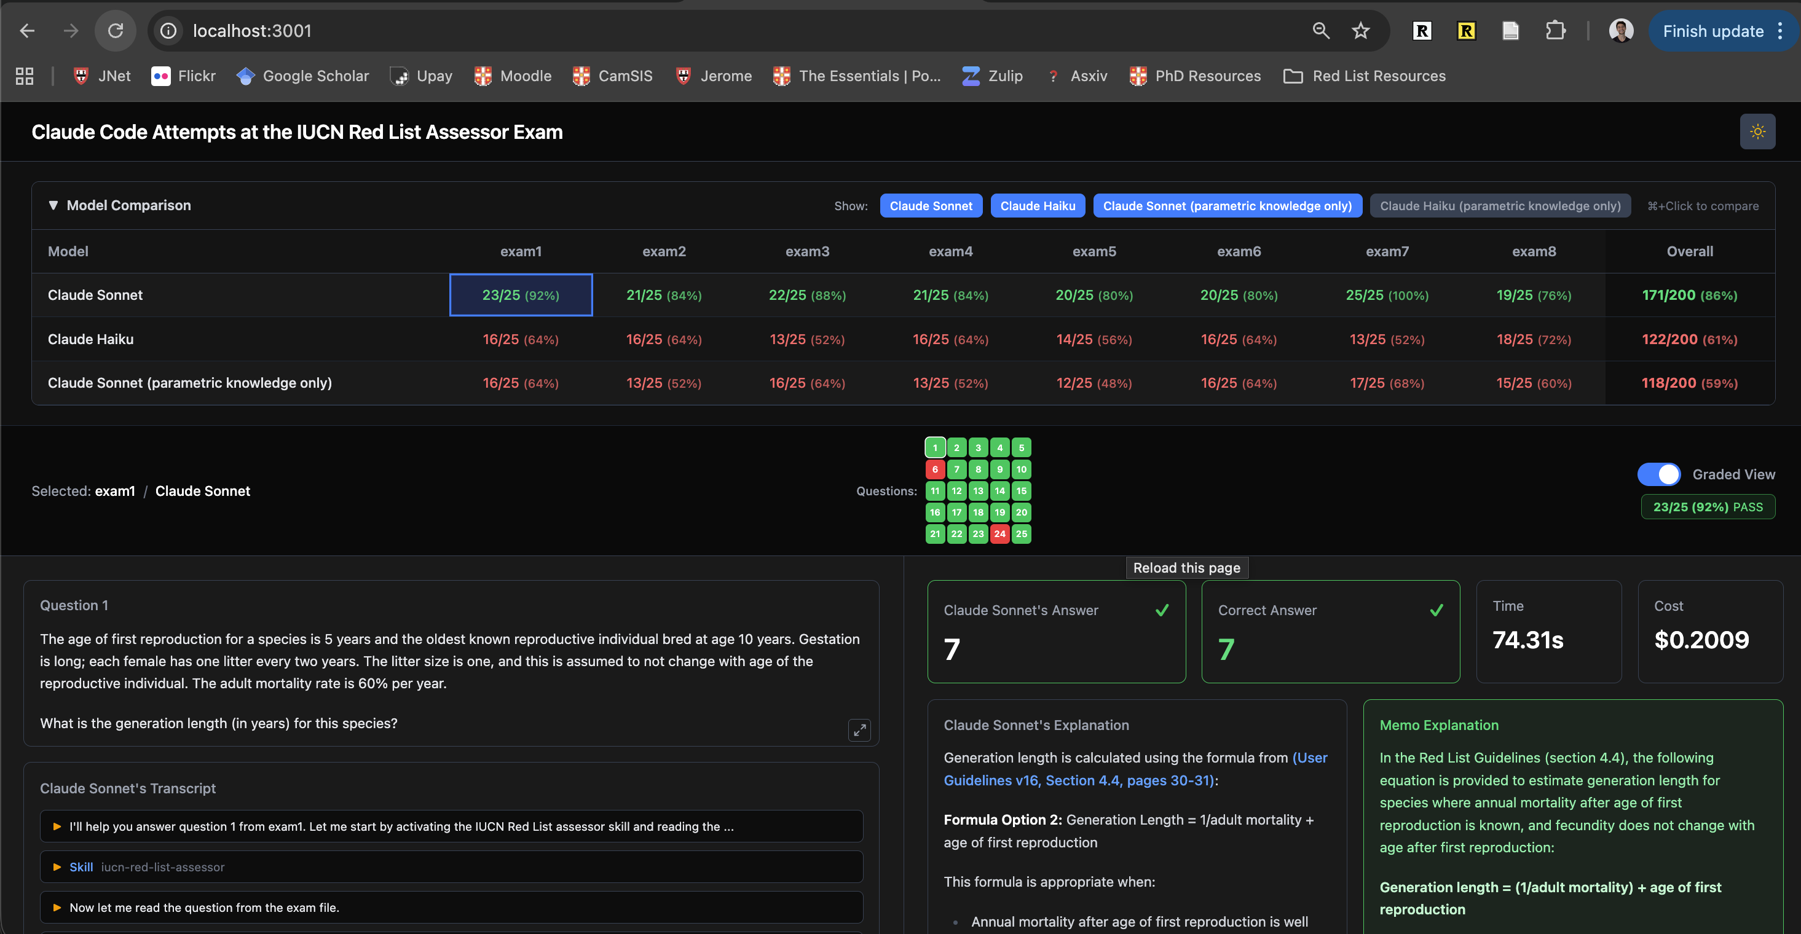Click the zoom magnifier icon in address bar
This screenshot has width=1801, height=934.
click(1320, 31)
